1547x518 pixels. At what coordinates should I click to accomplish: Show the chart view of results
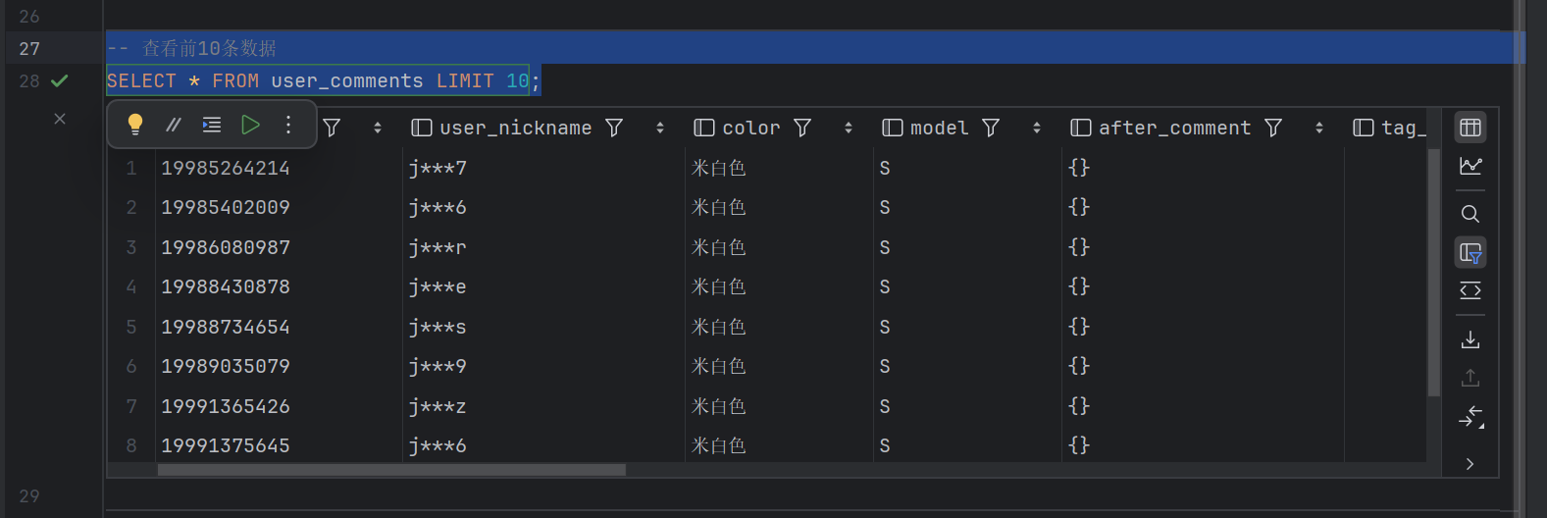click(1470, 167)
